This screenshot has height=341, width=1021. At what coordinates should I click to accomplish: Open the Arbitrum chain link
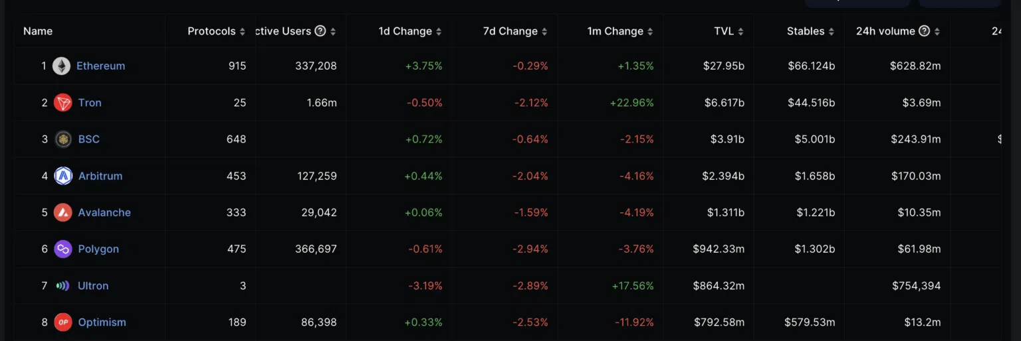click(100, 176)
